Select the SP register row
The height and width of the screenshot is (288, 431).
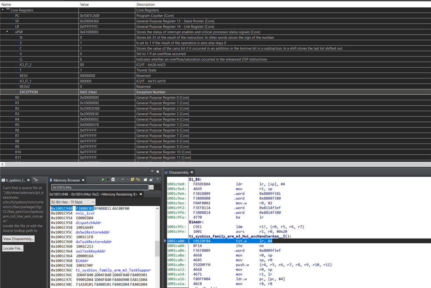click(215, 21)
